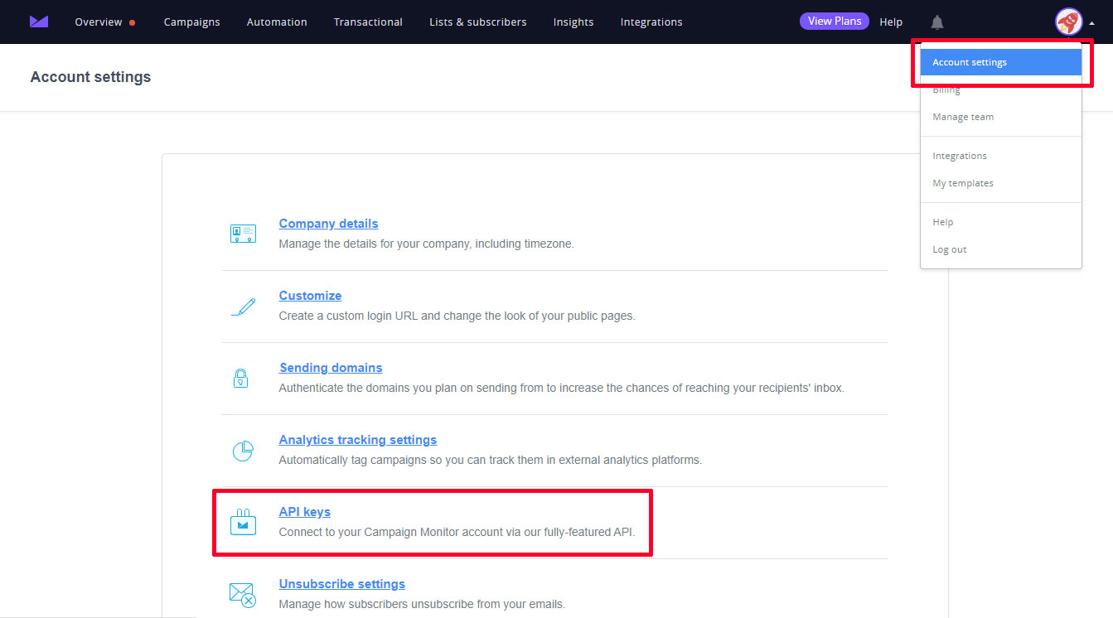
Task: Click the Campaign Monitor envelope logo
Action: tap(38, 22)
